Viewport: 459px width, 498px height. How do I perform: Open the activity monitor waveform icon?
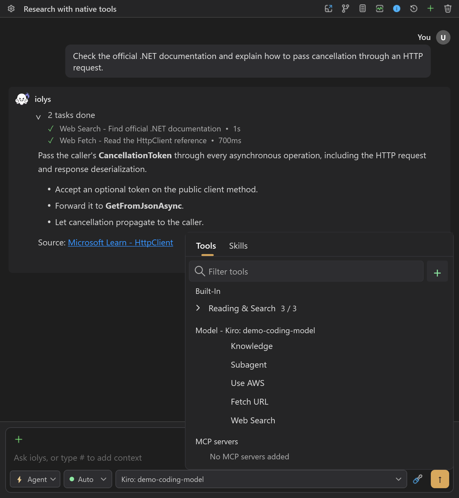pyautogui.click(x=380, y=9)
